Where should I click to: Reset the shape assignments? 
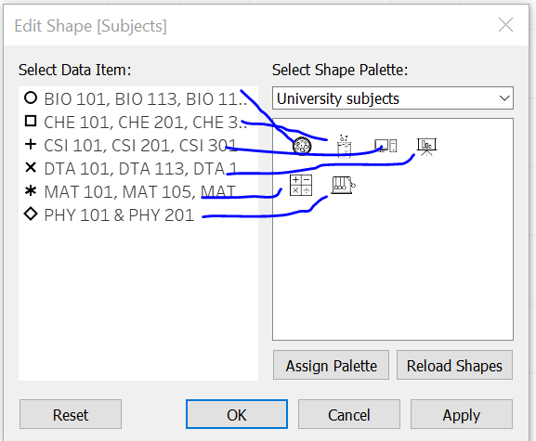coord(71,414)
